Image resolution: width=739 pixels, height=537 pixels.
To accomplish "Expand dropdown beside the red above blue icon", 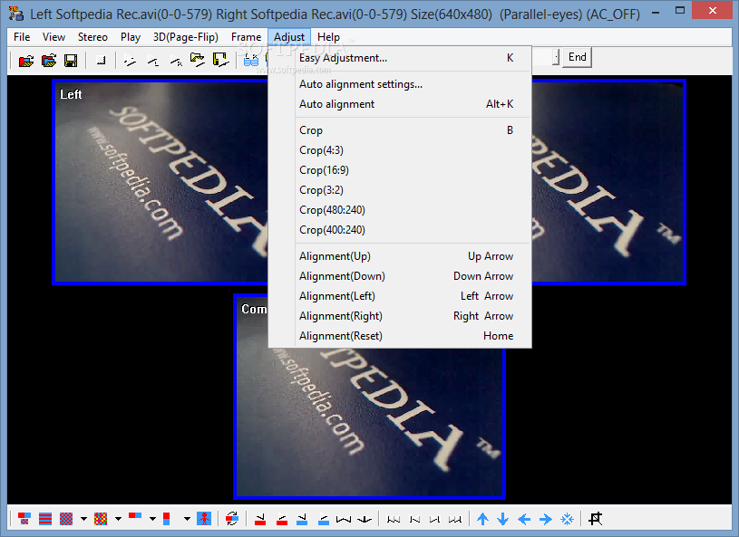I will (x=187, y=519).
